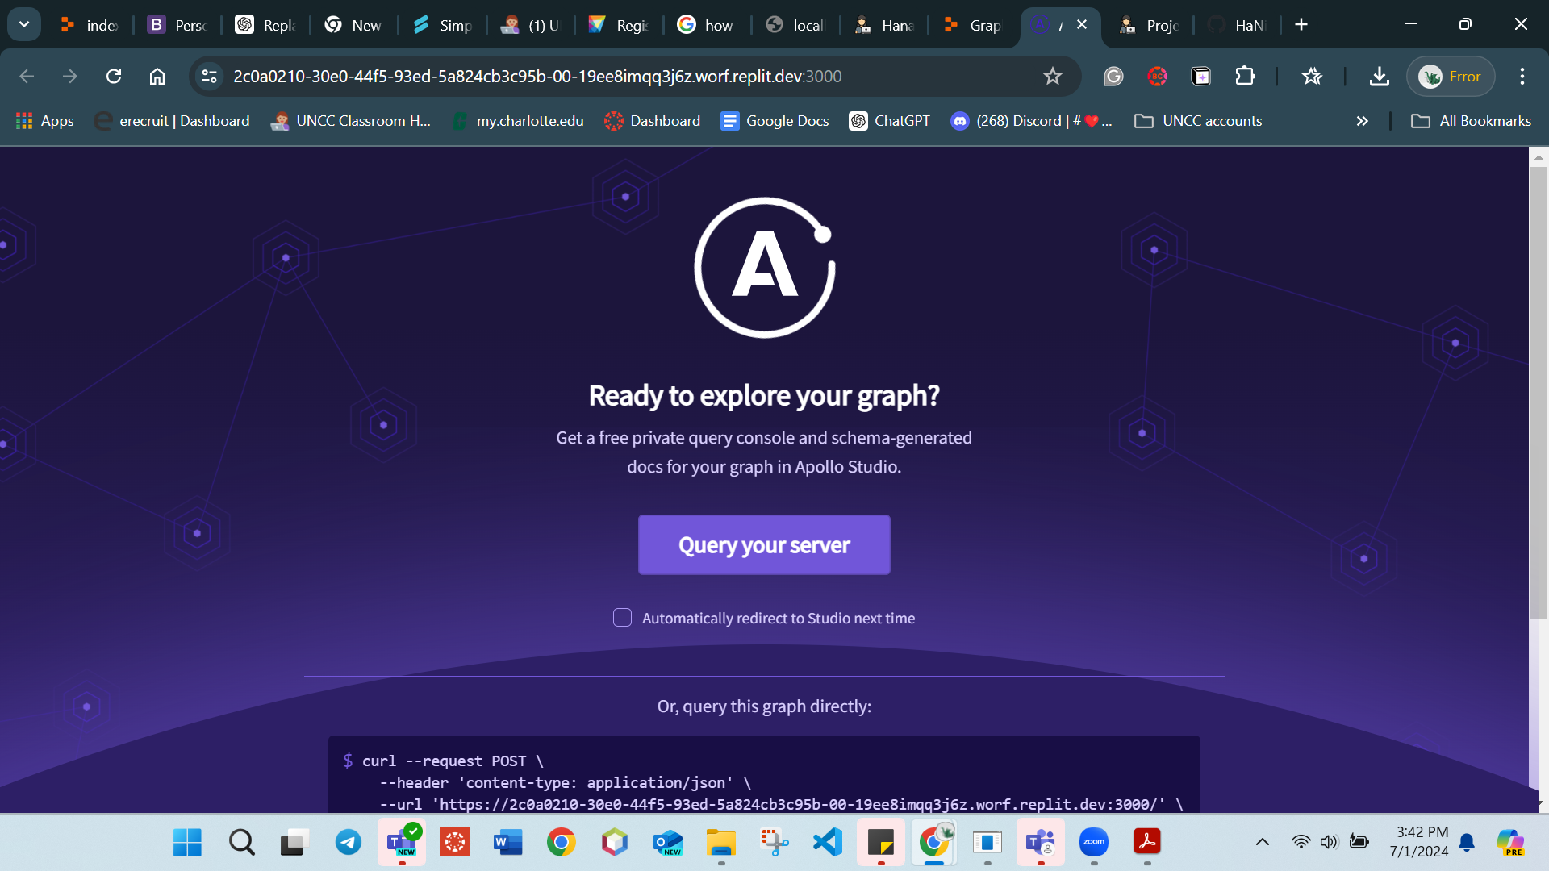Bookmark this page using the star icon

[x=1052, y=77]
